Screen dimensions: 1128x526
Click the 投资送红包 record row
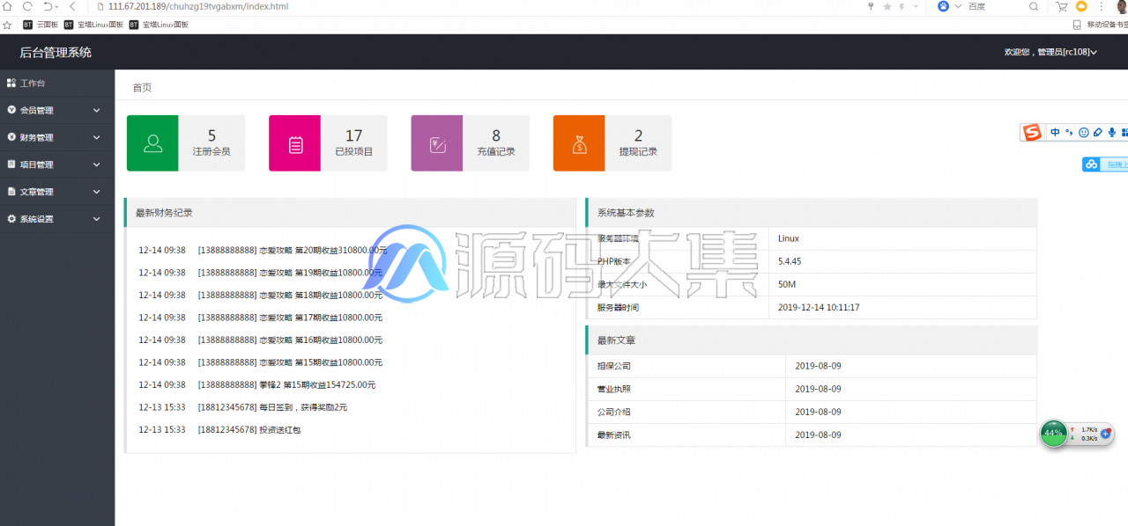[x=219, y=430]
